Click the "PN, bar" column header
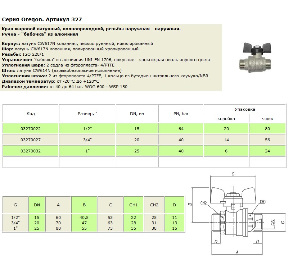 coord(181,114)
